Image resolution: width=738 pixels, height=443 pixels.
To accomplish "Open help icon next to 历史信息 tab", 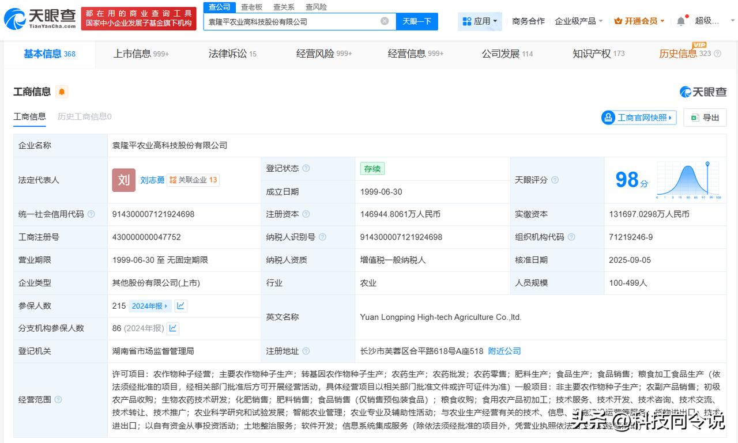I will (x=718, y=54).
